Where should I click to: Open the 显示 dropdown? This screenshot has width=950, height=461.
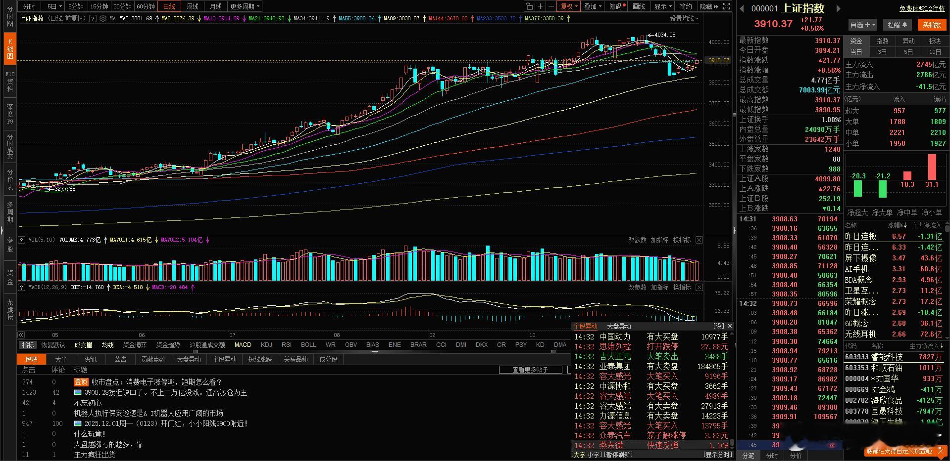pos(663,6)
